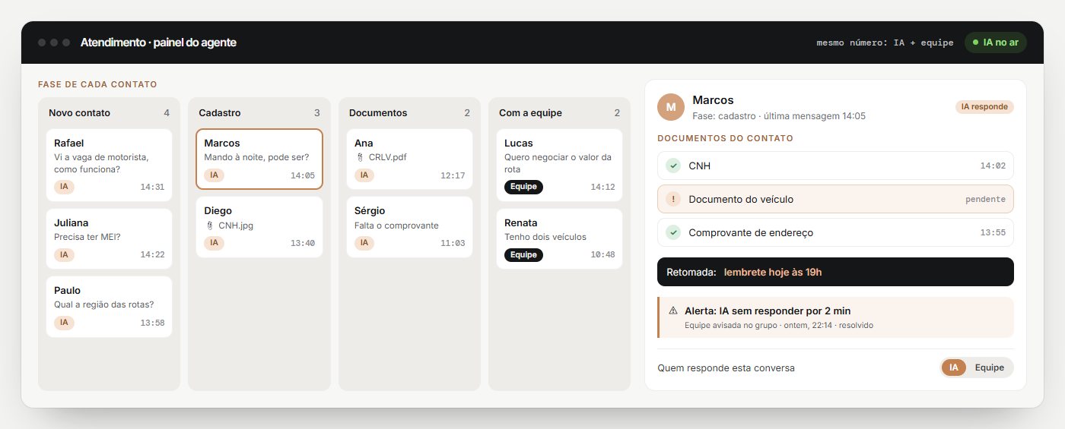Click 'Falta o comprovante' message text

(x=396, y=226)
